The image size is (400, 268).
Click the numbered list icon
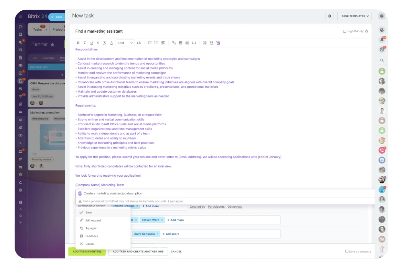pyautogui.click(x=150, y=43)
